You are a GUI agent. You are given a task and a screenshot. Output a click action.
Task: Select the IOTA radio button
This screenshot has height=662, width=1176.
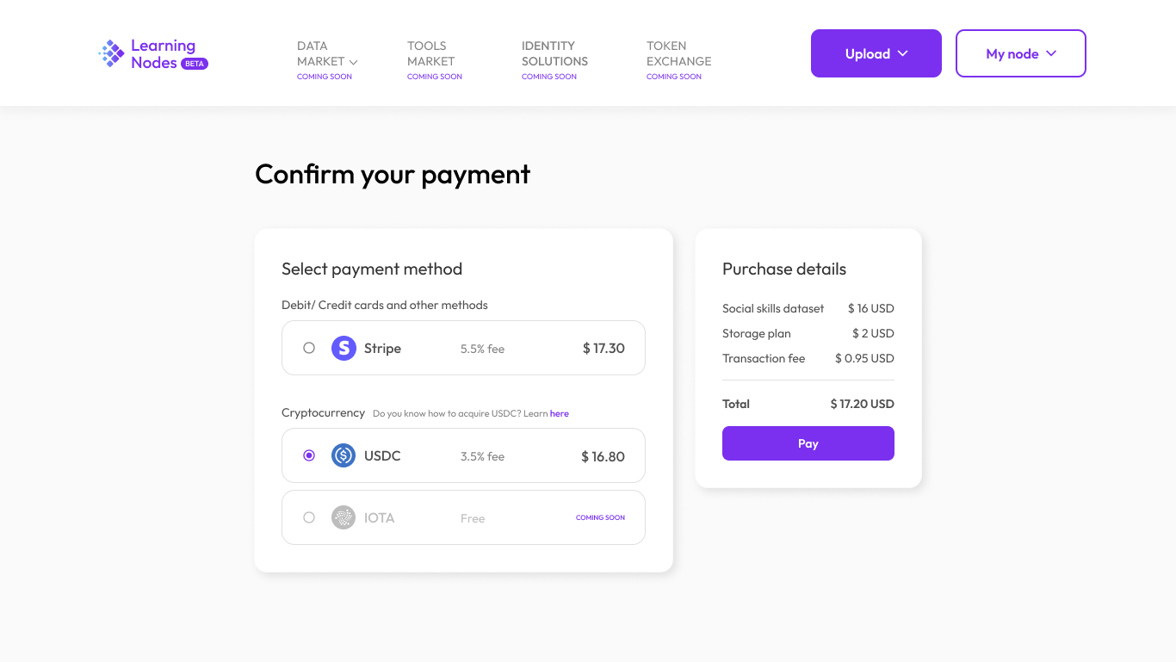[309, 517]
